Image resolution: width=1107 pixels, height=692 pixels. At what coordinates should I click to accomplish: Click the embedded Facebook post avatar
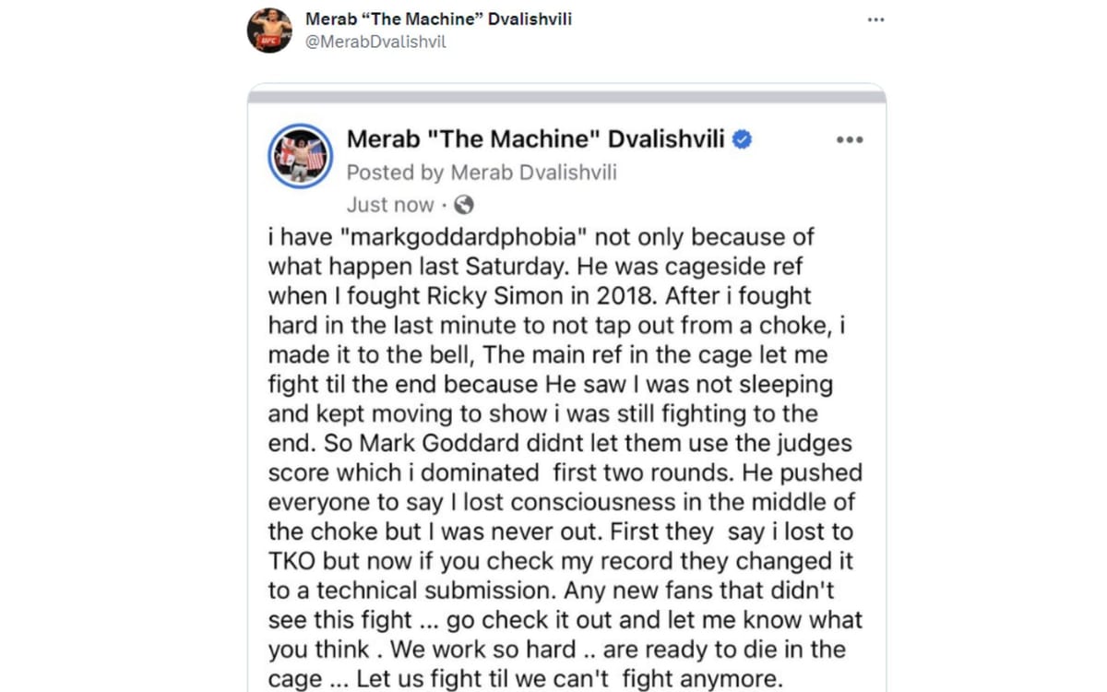(300, 157)
